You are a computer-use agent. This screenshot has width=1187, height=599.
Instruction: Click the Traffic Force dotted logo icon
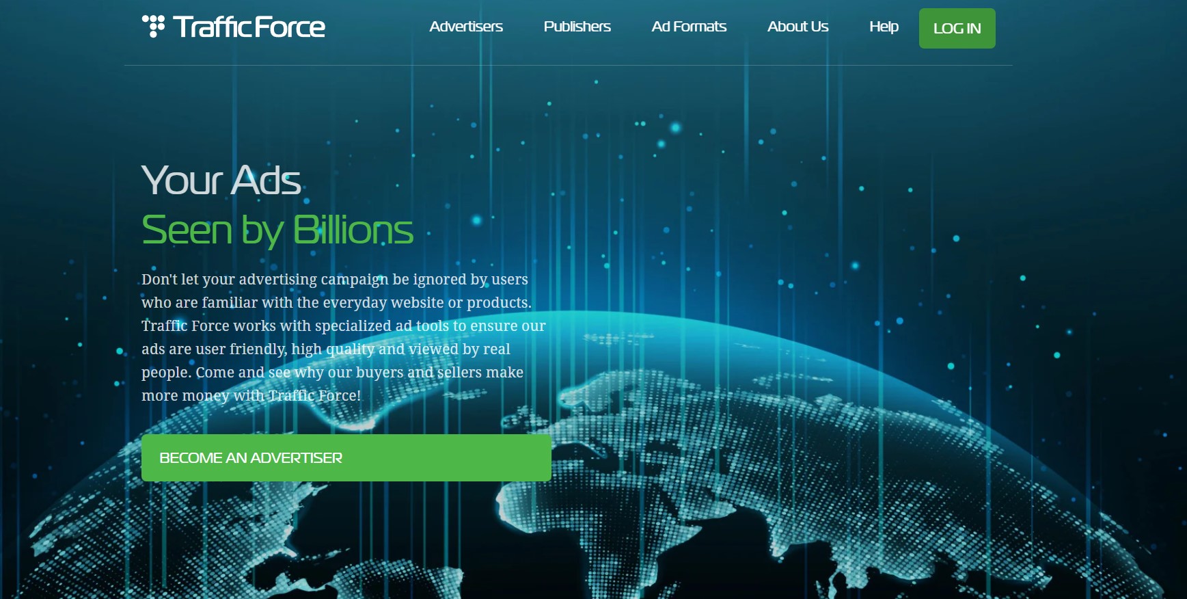[153, 26]
